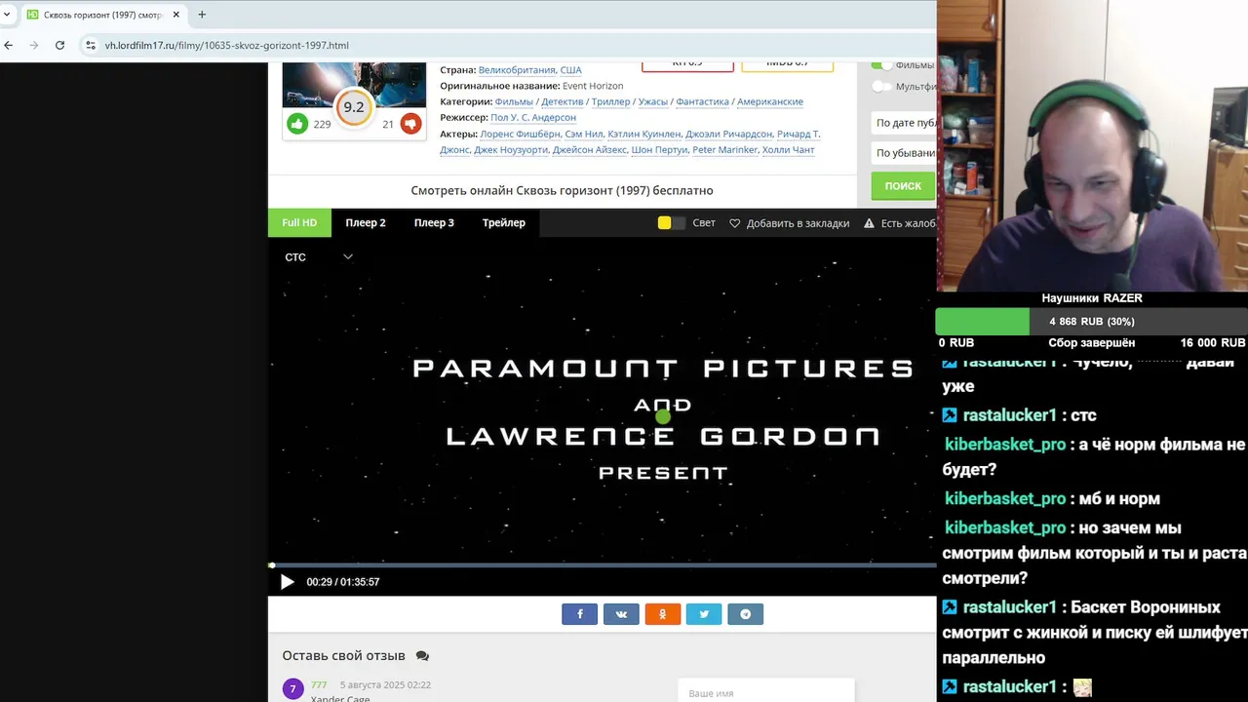
Task: Switch to Плеер 2 tab
Action: pos(366,223)
